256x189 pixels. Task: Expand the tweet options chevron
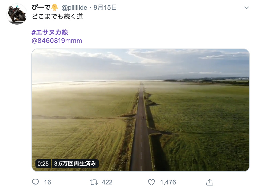tap(246, 8)
